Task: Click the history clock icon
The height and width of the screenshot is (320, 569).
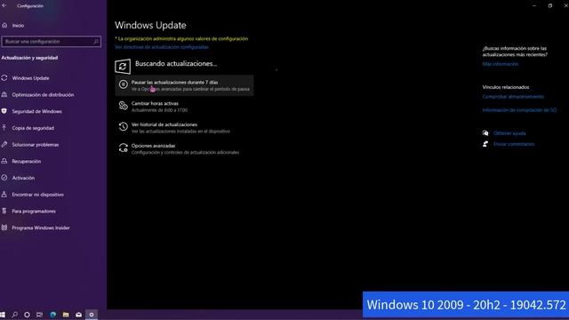Action: pos(123,126)
